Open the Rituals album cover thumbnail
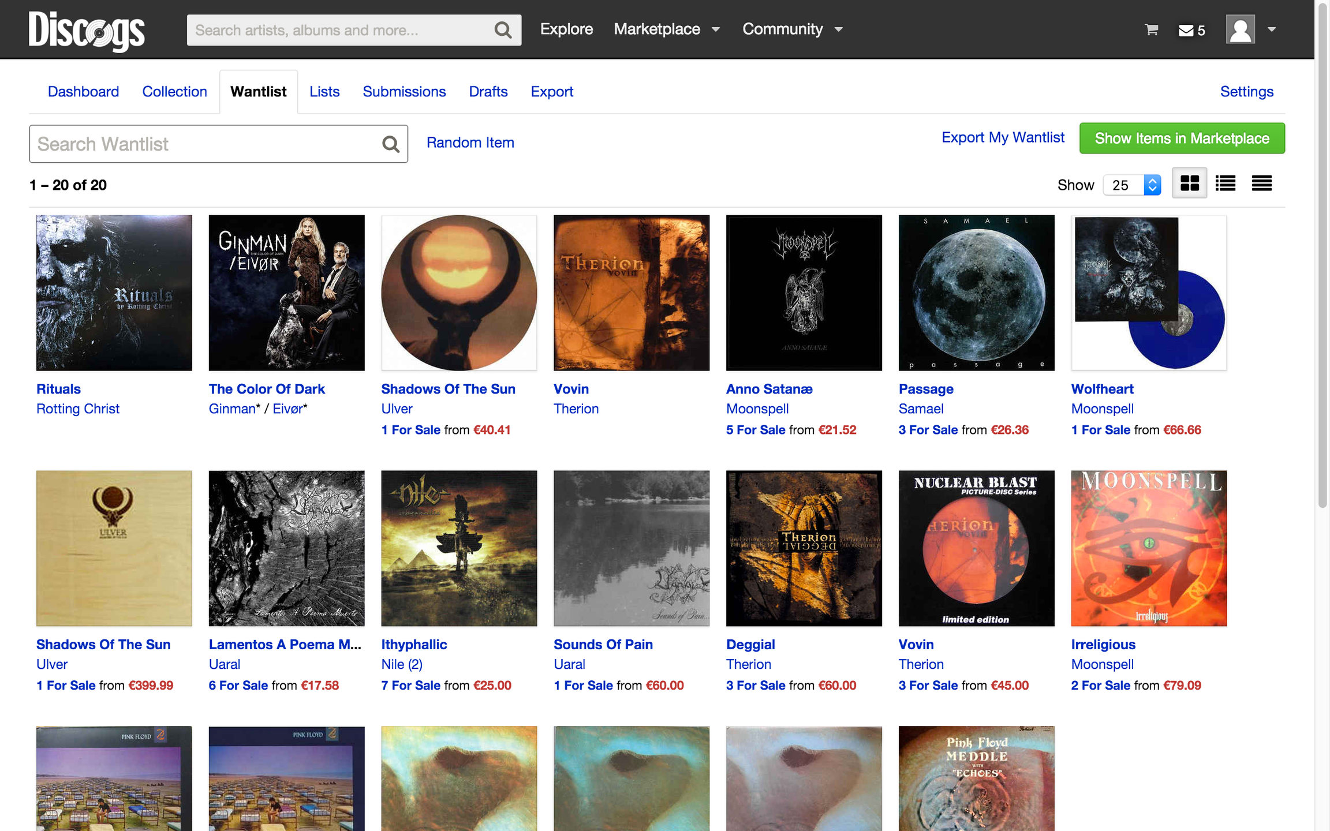The image size is (1330, 831). coord(114,293)
